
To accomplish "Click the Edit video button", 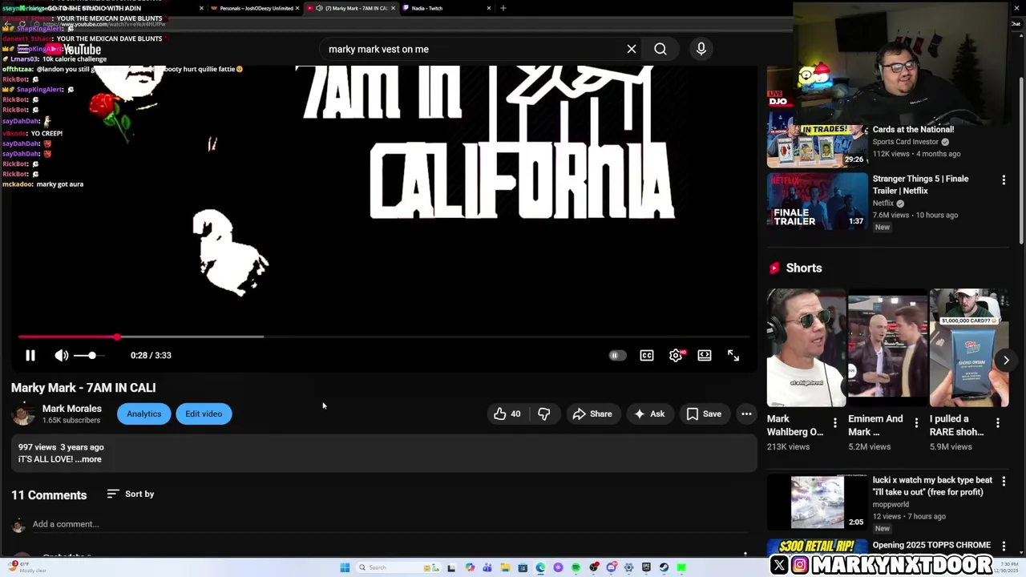I will click(x=204, y=414).
